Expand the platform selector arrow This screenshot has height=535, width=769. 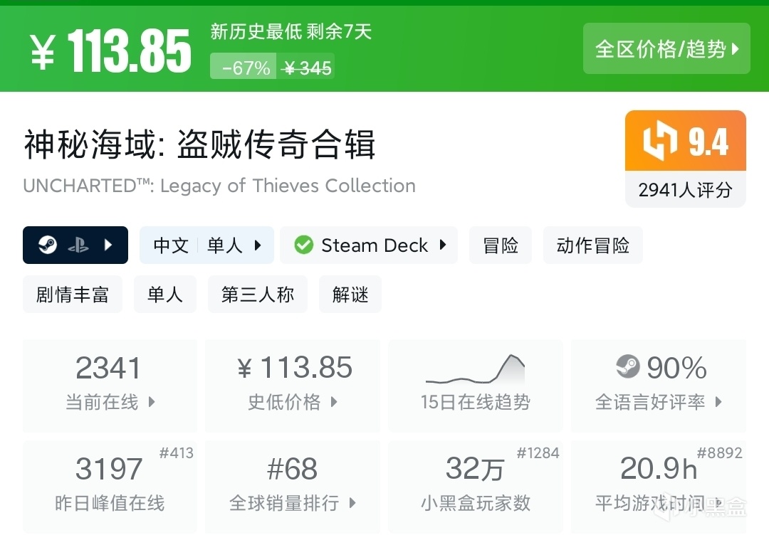tap(108, 245)
